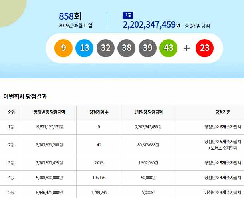The width and height of the screenshot is (244, 198).
Task: Click the total 8,946,475,000원 cell
Action: (49, 192)
